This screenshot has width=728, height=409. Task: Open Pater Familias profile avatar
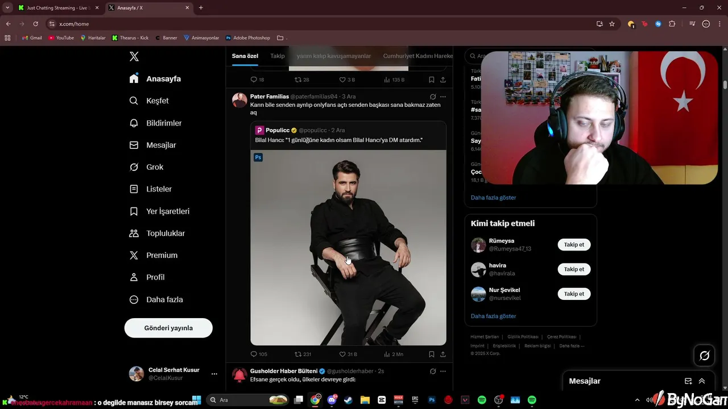point(239,101)
